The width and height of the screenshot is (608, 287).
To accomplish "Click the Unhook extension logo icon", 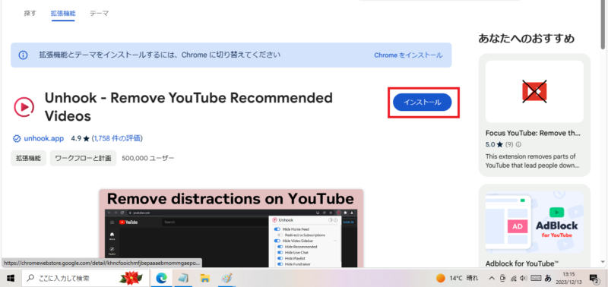I will [24, 106].
